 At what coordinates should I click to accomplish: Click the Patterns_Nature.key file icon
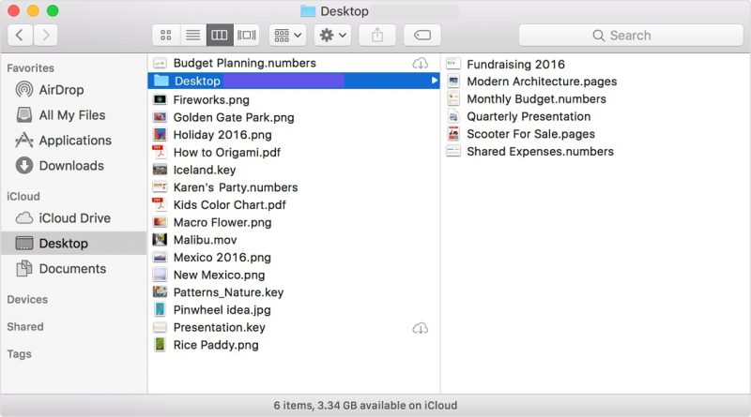(160, 292)
